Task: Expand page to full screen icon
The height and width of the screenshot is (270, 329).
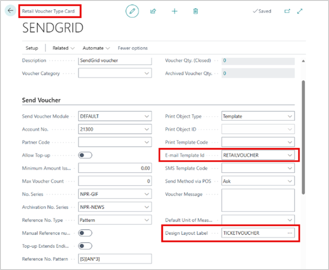Action: pyautogui.click(x=300, y=11)
